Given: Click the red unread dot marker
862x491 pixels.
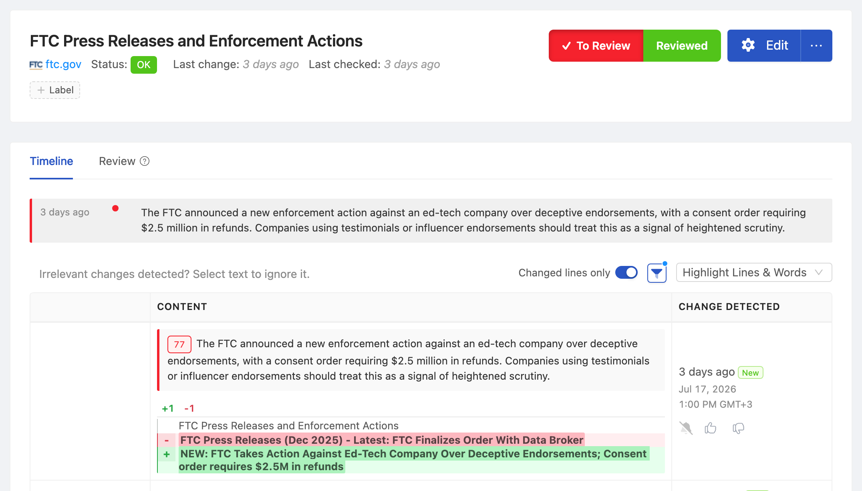Looking at the screenshot, I should click(x=115, y=208).
